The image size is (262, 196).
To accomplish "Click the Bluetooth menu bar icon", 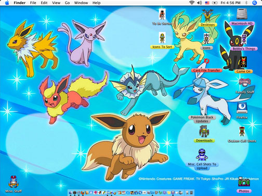I will [x=246, y=3].
